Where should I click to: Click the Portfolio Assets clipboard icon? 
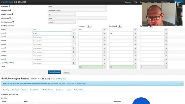(13, 26)
